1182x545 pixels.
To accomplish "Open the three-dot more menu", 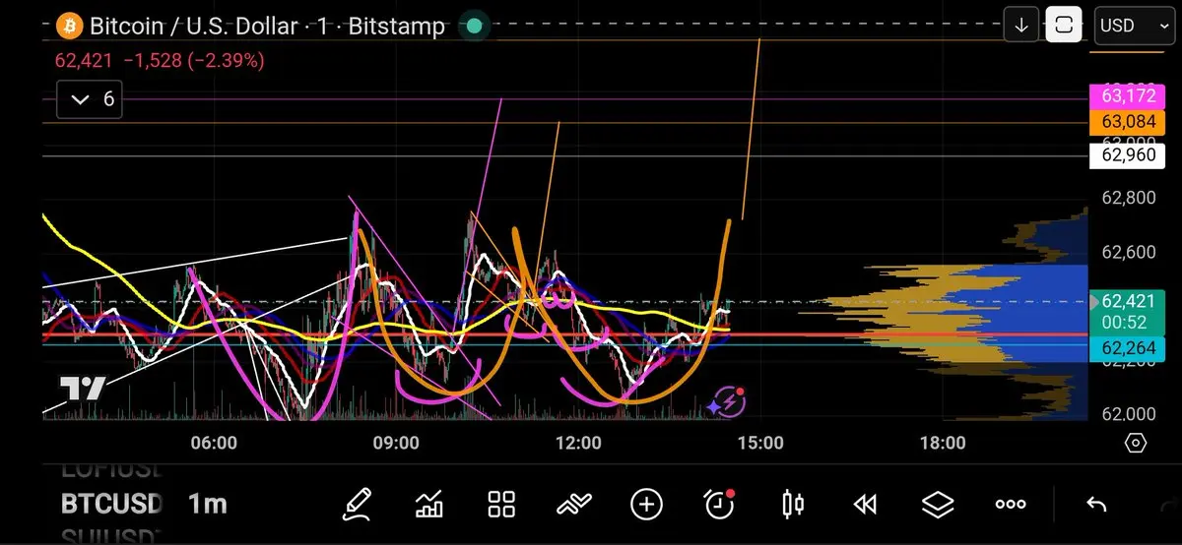I will 1011,505.
